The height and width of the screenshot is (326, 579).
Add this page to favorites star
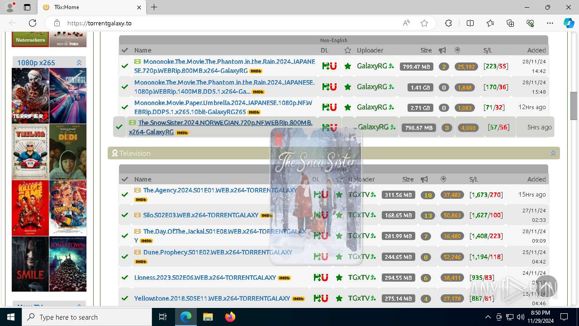coord(424,23)
